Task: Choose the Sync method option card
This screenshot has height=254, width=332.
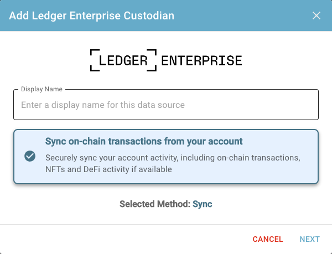Action: point(166,157)
